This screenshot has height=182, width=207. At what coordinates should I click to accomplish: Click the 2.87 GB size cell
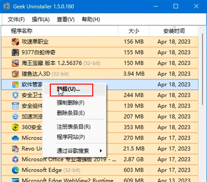(x=134, y=159)
